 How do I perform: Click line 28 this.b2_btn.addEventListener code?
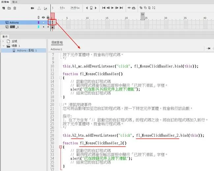click(134, 135)
